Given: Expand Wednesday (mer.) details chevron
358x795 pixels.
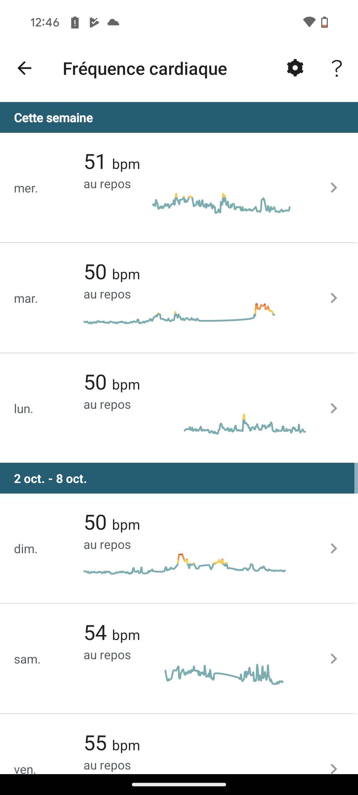Looking at the screenshot, I should (x=334, y=188).
